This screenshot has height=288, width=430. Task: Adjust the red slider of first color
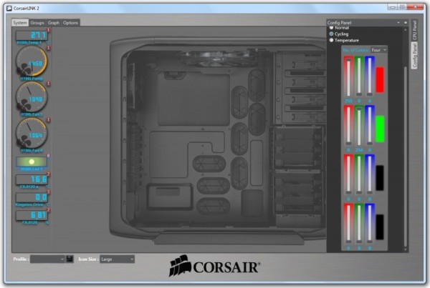pyautogui.click(x=348, y=77)
